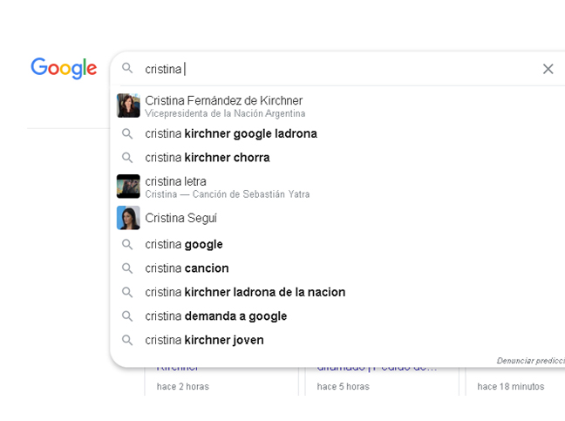
Task: Choose suggestion cristina kirchner joven
Action: coord(338,340)
